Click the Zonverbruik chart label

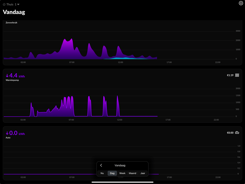[11, 23]
